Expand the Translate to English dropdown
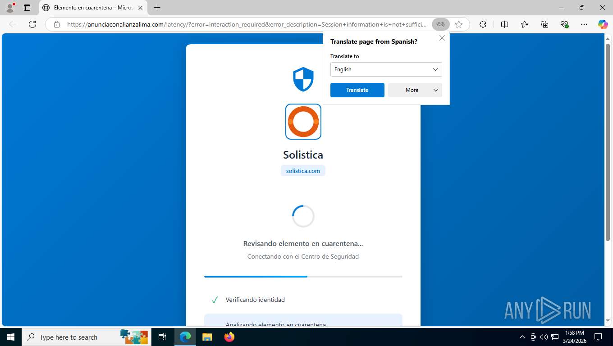The height and width of the screenshot is (346, 613). coord(386,69)
